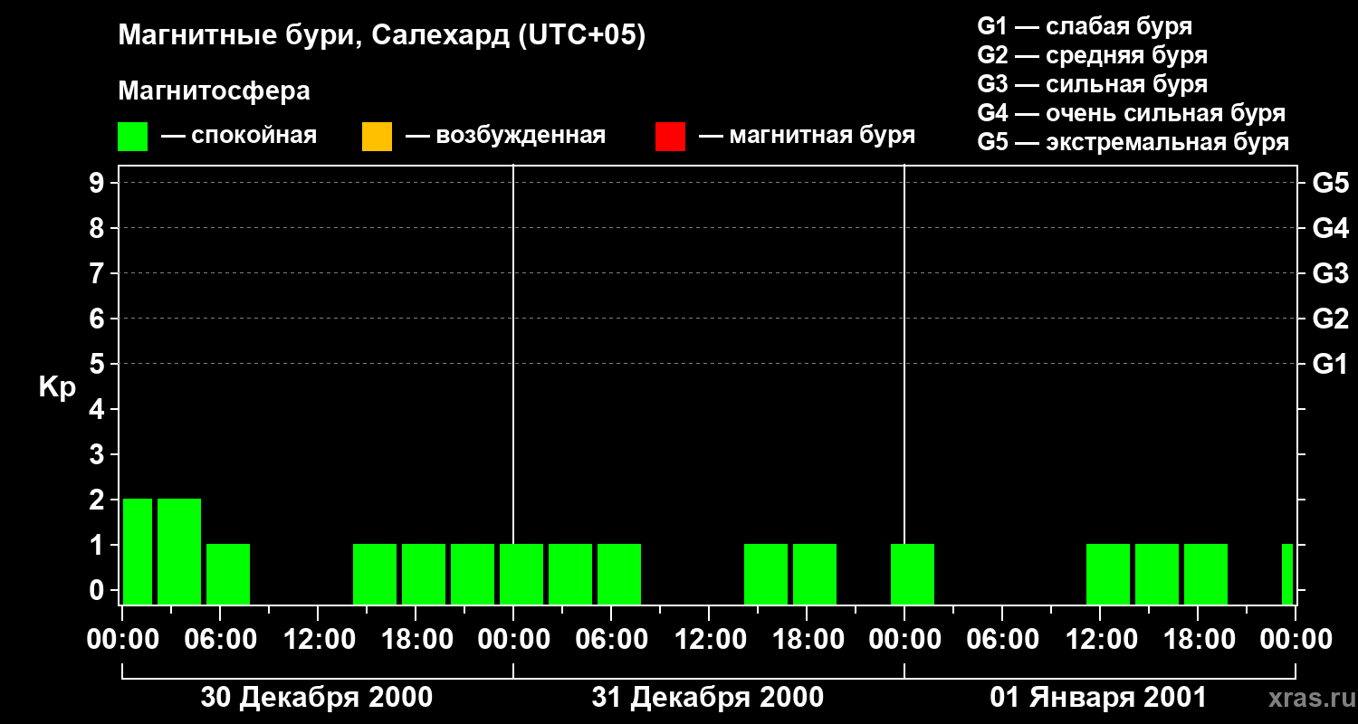Click the '— возбужденная' legend label
Screen dimensions: 1358x724
(505, 136)
